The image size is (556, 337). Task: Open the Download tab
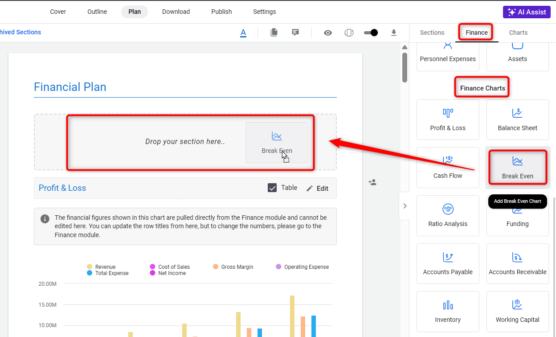(176, 12)
